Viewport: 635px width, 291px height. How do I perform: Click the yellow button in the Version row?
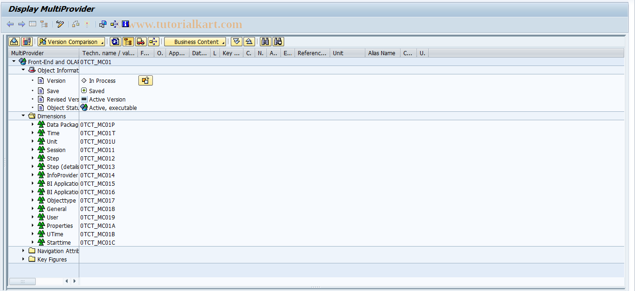pos(145,80)
